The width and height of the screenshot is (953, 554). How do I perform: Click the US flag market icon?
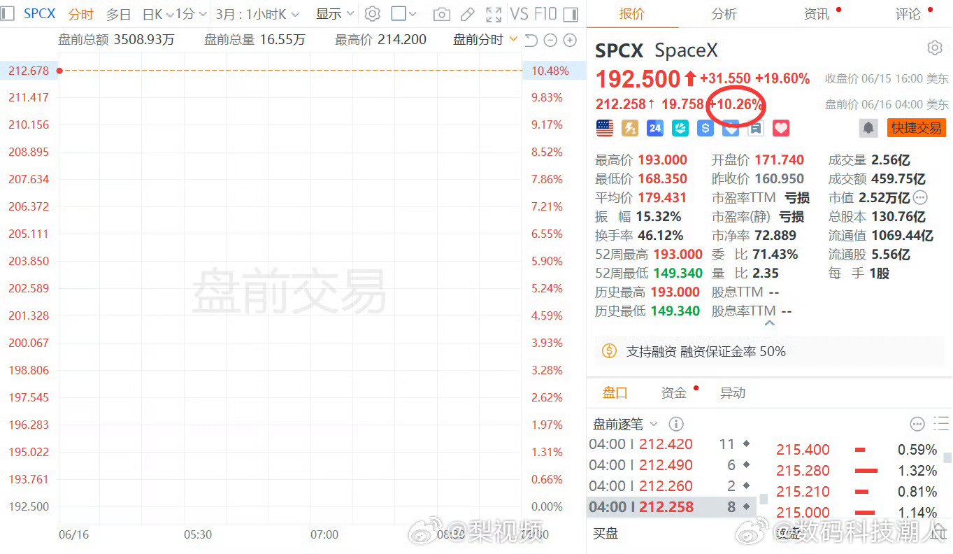[x=605, y=128]
